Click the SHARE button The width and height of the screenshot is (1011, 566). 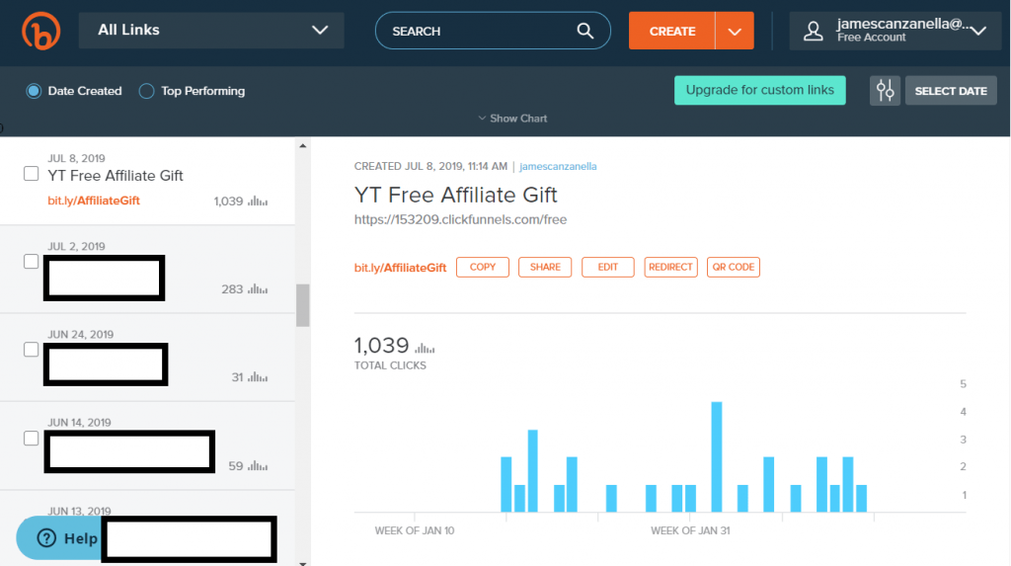[545, 267]
